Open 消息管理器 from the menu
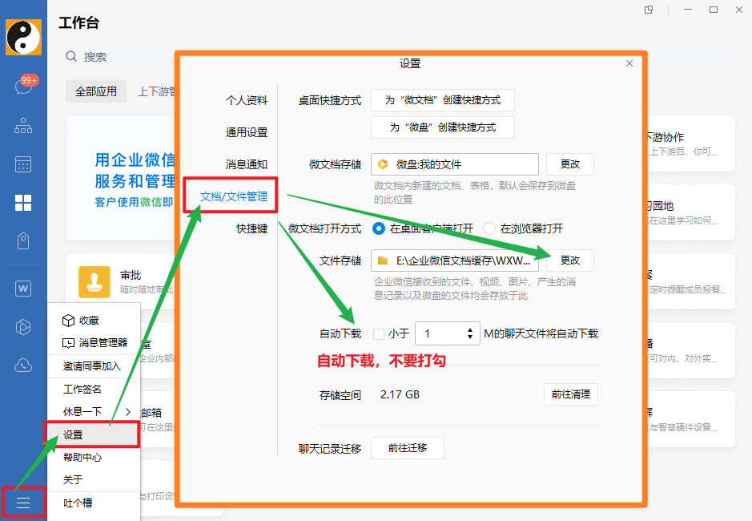Screen dimensions: 752x521 click(94, 343)
